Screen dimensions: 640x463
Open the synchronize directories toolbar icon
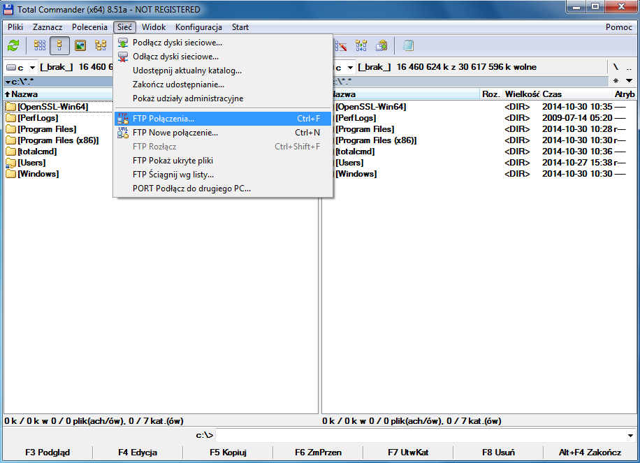pos(361,46)
